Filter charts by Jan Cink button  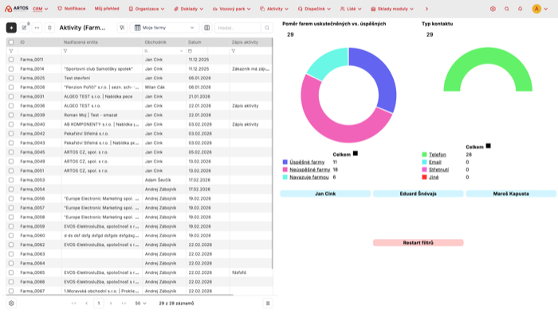click(325, 194)
